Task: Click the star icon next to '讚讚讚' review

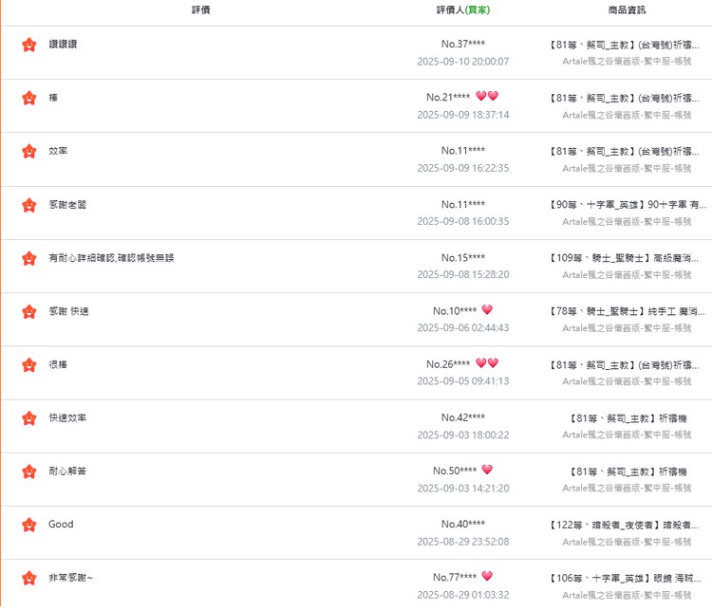Action: pyautogui.click(x=29, y=45)
